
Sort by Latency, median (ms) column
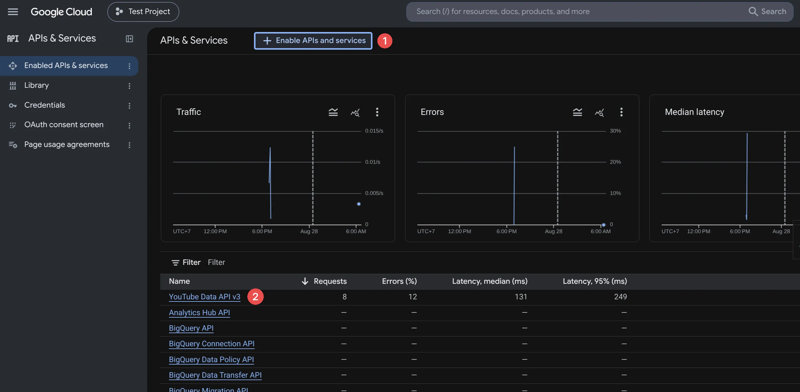[x=490, y=281]
